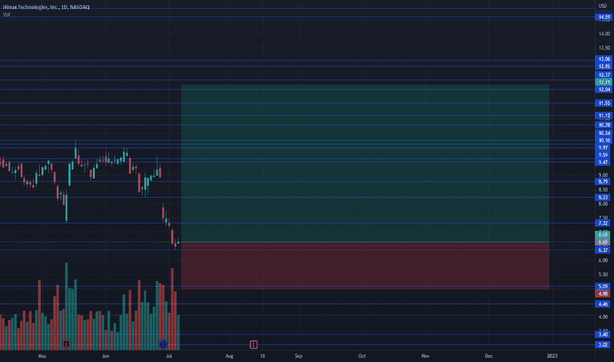Click the 3.02 price level label
This screenshot has height=362, width=614.
tap(603, 345)
